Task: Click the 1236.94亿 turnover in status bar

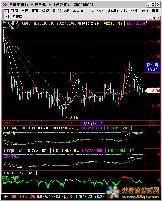Action: pyautogui.click(x=58, y=197)
